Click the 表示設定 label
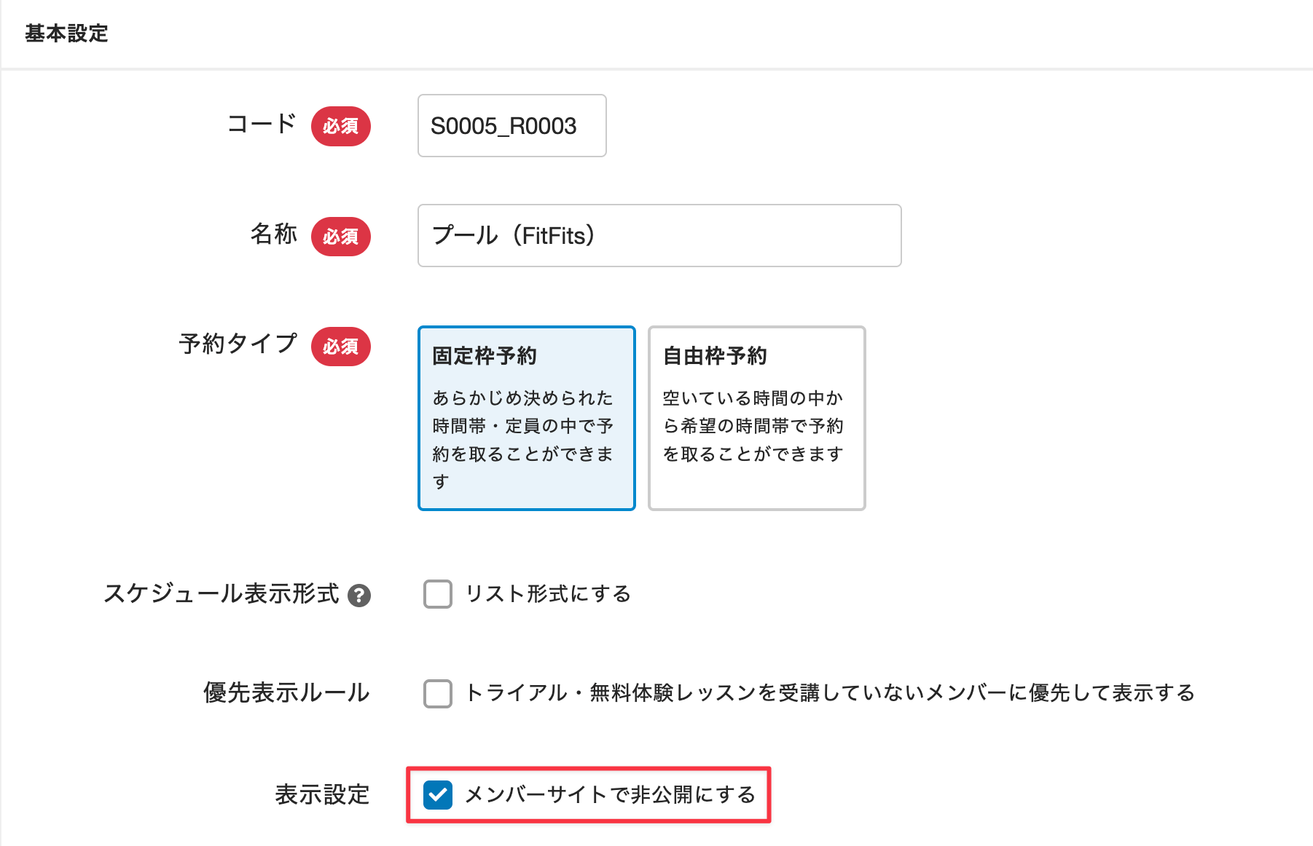Image resolution: width=1313 pixels, height=846 pixels. (x=321, y=795)
